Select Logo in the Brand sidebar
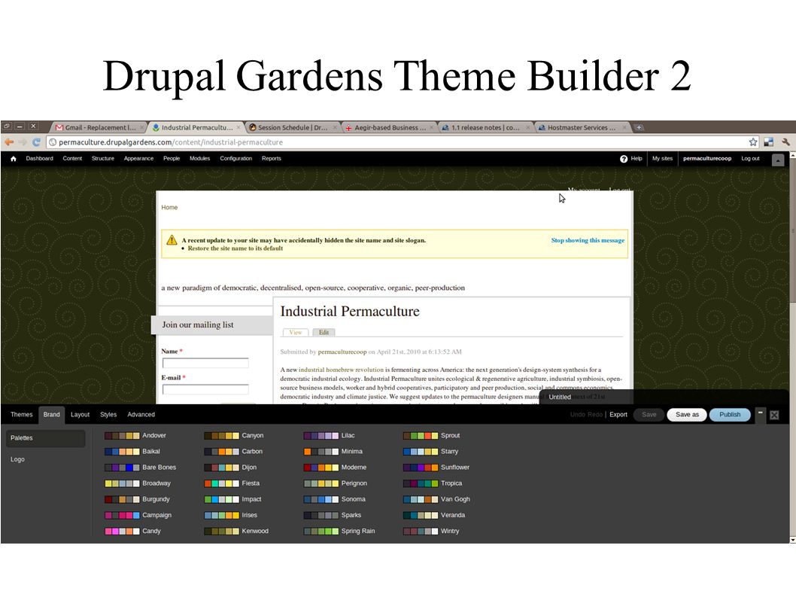Screen dimensions: 796x597 click(x=17, y=459)
